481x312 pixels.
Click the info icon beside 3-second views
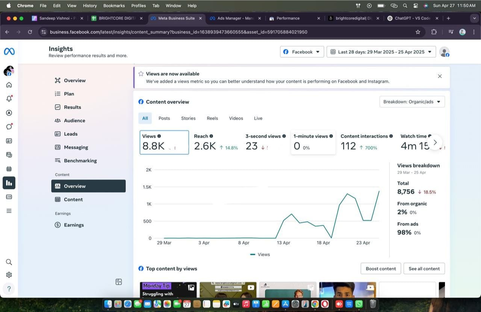click(284, 136)
